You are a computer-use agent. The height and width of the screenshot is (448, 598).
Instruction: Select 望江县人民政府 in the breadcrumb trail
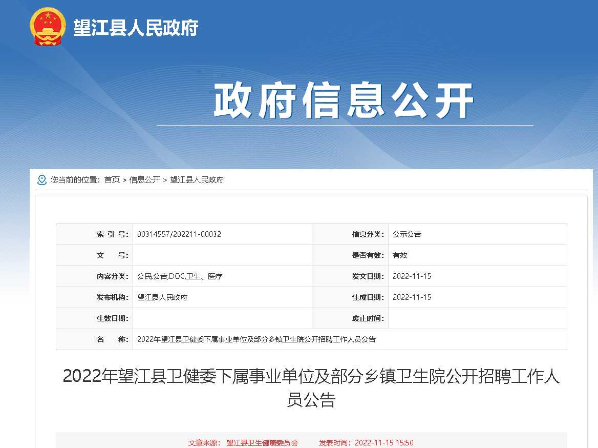[x=197, y=180]
